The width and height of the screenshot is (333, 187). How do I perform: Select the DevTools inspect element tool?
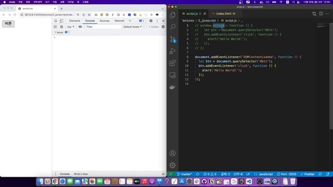56,21
